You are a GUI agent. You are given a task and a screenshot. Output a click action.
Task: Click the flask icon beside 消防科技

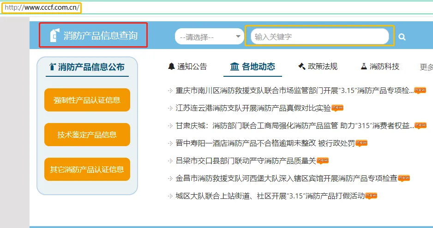click(364, 67)
